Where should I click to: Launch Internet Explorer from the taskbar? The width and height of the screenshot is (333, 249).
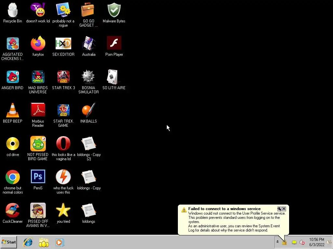pyautogui.click(x=28, y=242)
